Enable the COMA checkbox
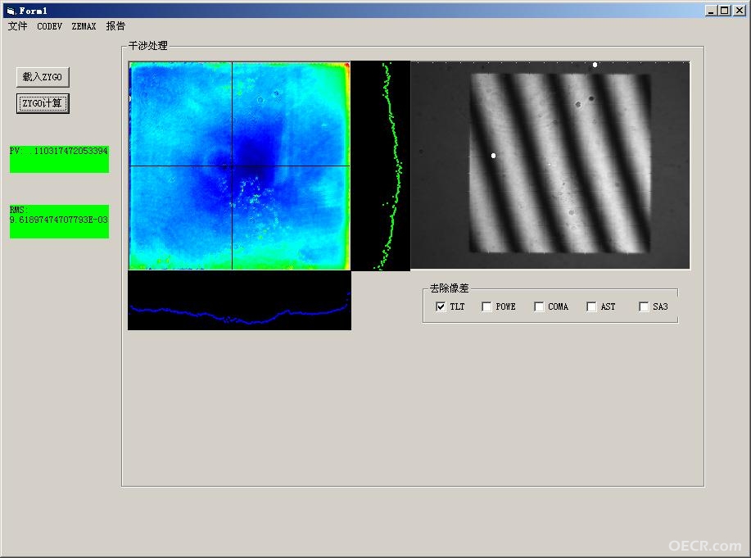The height and width of the screenshot is (558, 751). pyautogui.click(x=539, y=306)
